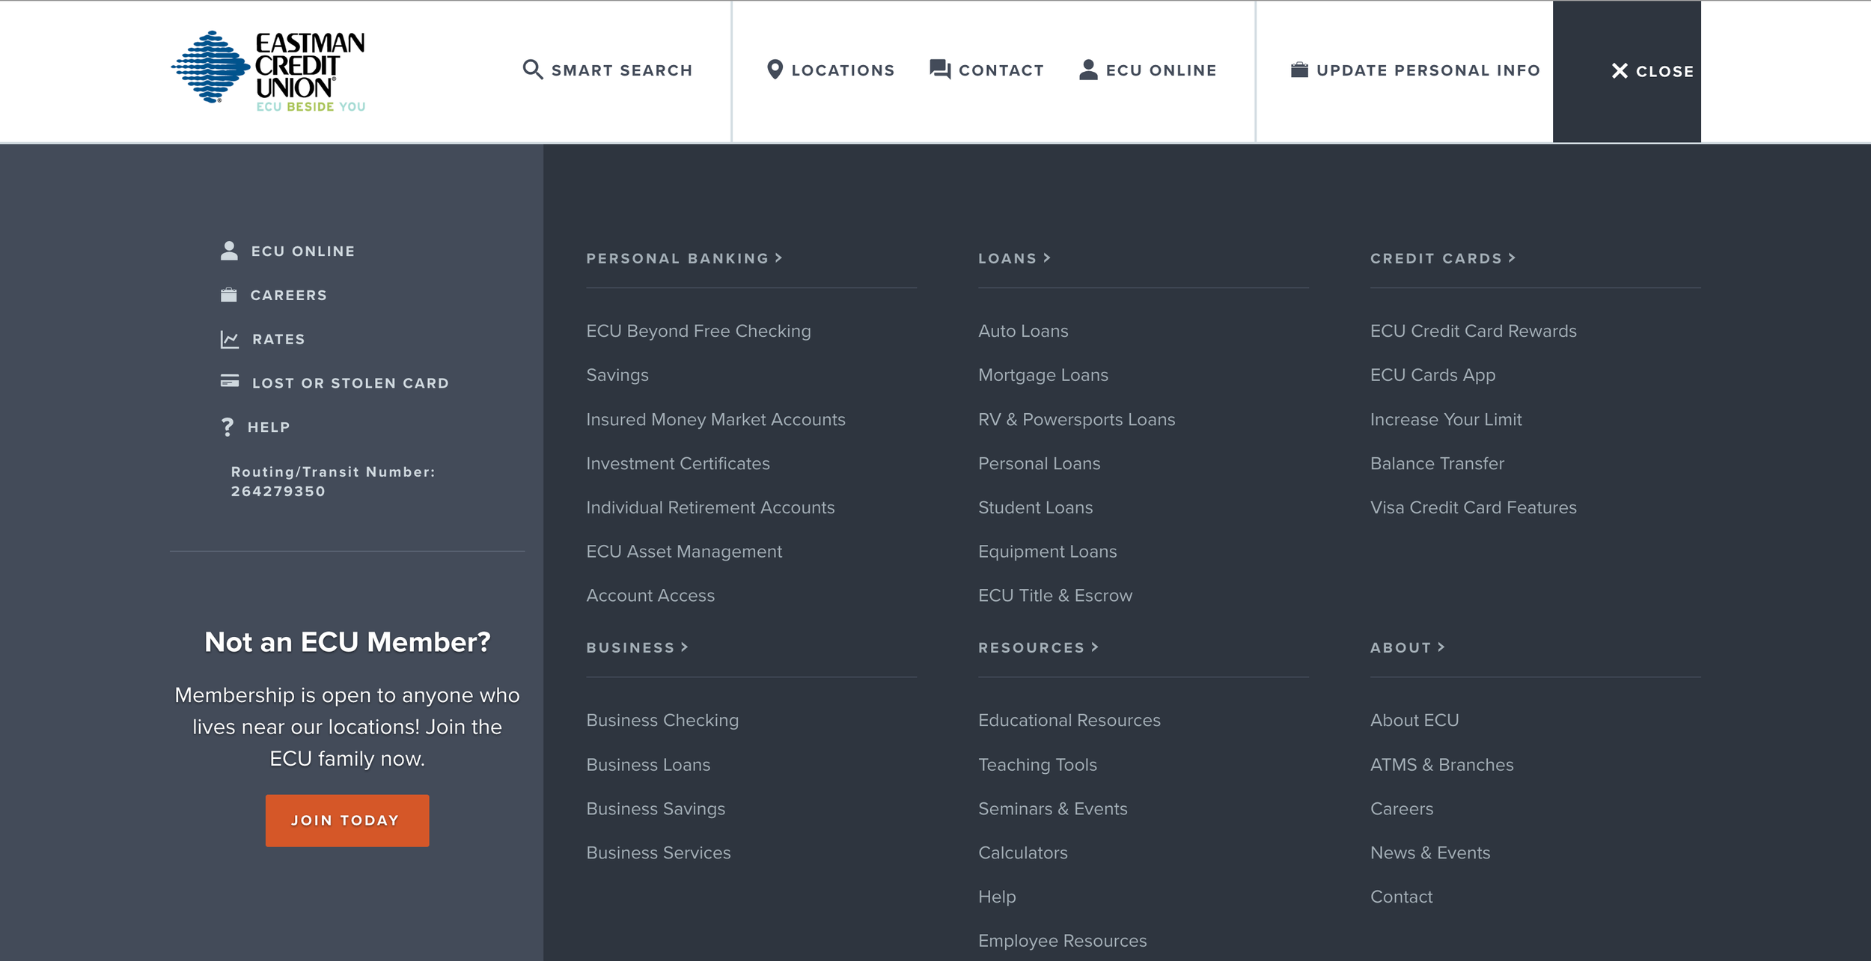Click the sidebar Careers briefcase icon

[229, 295]
